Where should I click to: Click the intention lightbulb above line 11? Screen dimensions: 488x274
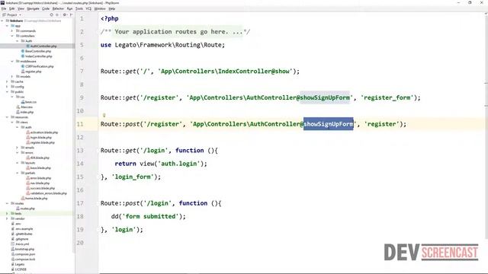(104, 115)
